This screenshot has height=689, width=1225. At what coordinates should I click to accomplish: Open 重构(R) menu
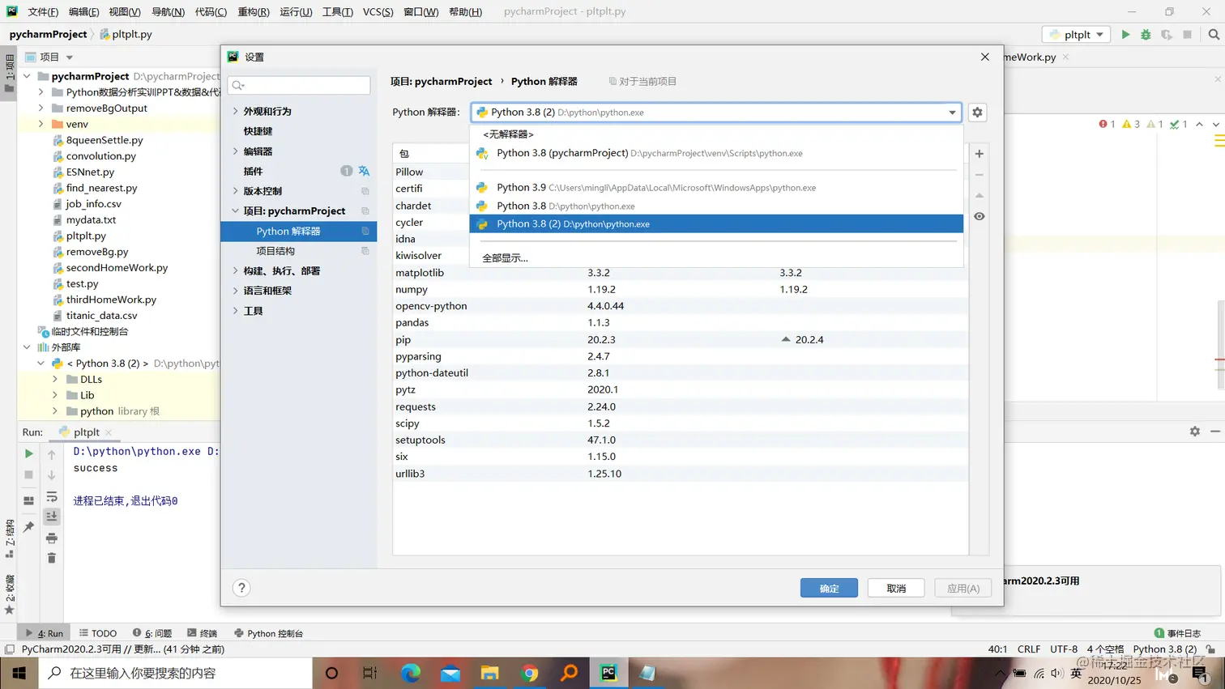point(254,11)
